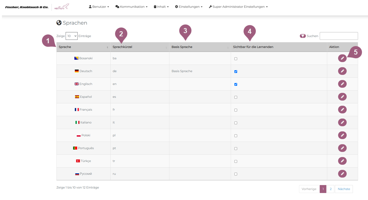368x200 pixels.
Task: Tick the Italiano visible-for-learners checkbox
Action: (236, 123)
